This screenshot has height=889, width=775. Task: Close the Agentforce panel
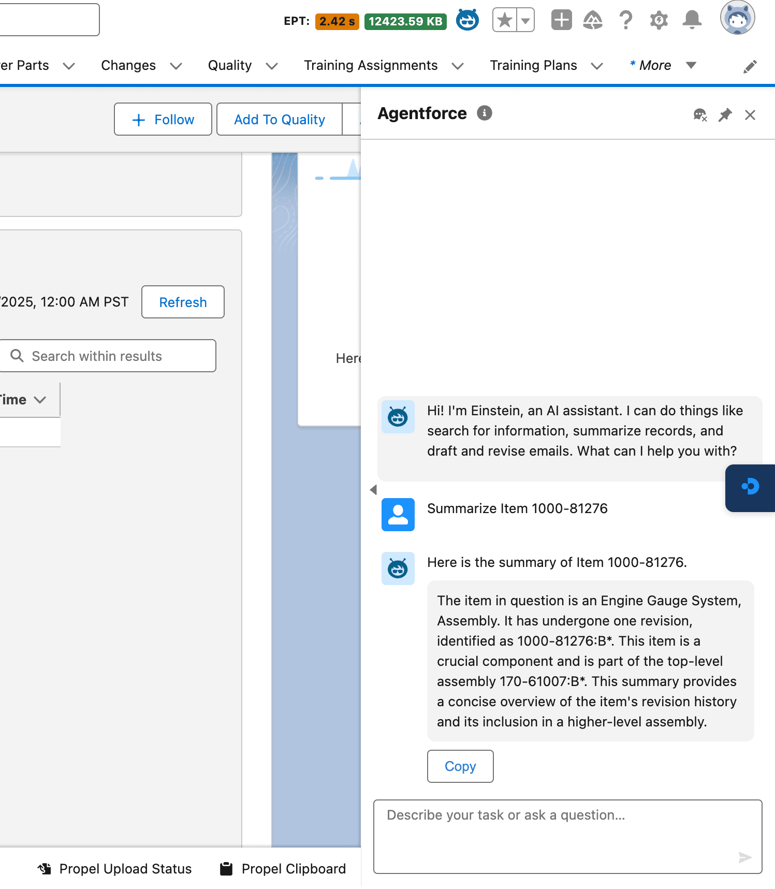[750, 115]
